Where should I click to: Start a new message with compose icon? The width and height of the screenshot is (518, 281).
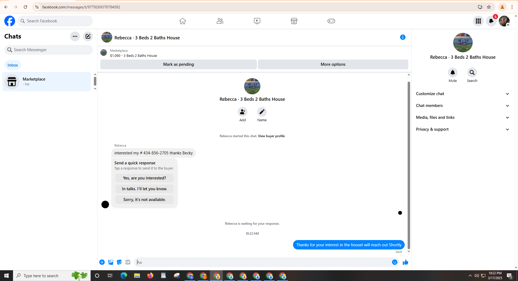click(88, 36)
